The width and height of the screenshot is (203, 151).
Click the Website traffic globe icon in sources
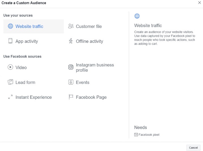coord(10,26)
